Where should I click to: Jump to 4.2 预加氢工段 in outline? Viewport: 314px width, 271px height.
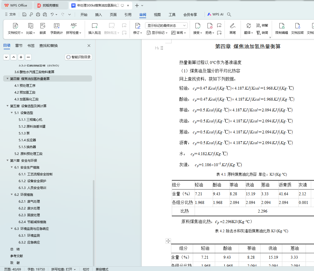point(25,92)
